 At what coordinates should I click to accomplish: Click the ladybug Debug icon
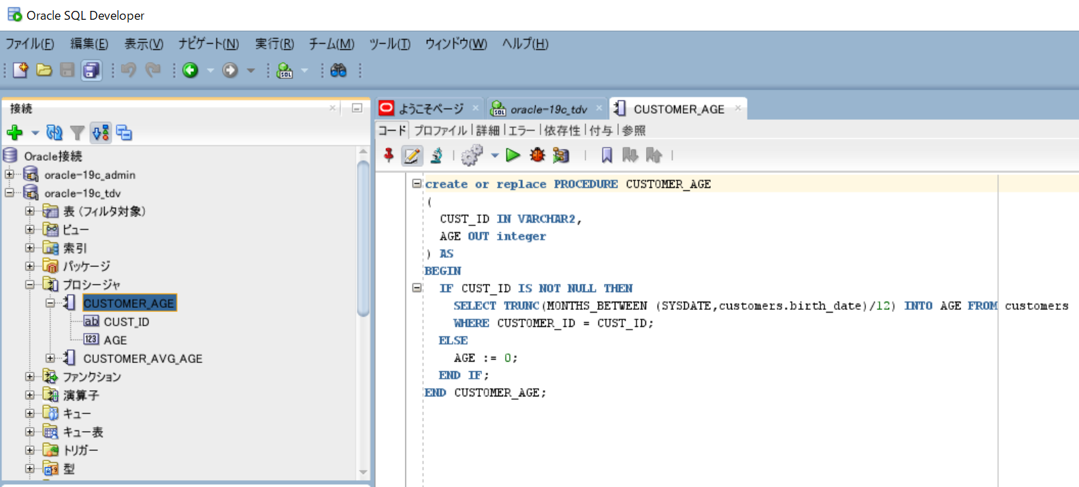pyautogui.click(x=538, y=155)
